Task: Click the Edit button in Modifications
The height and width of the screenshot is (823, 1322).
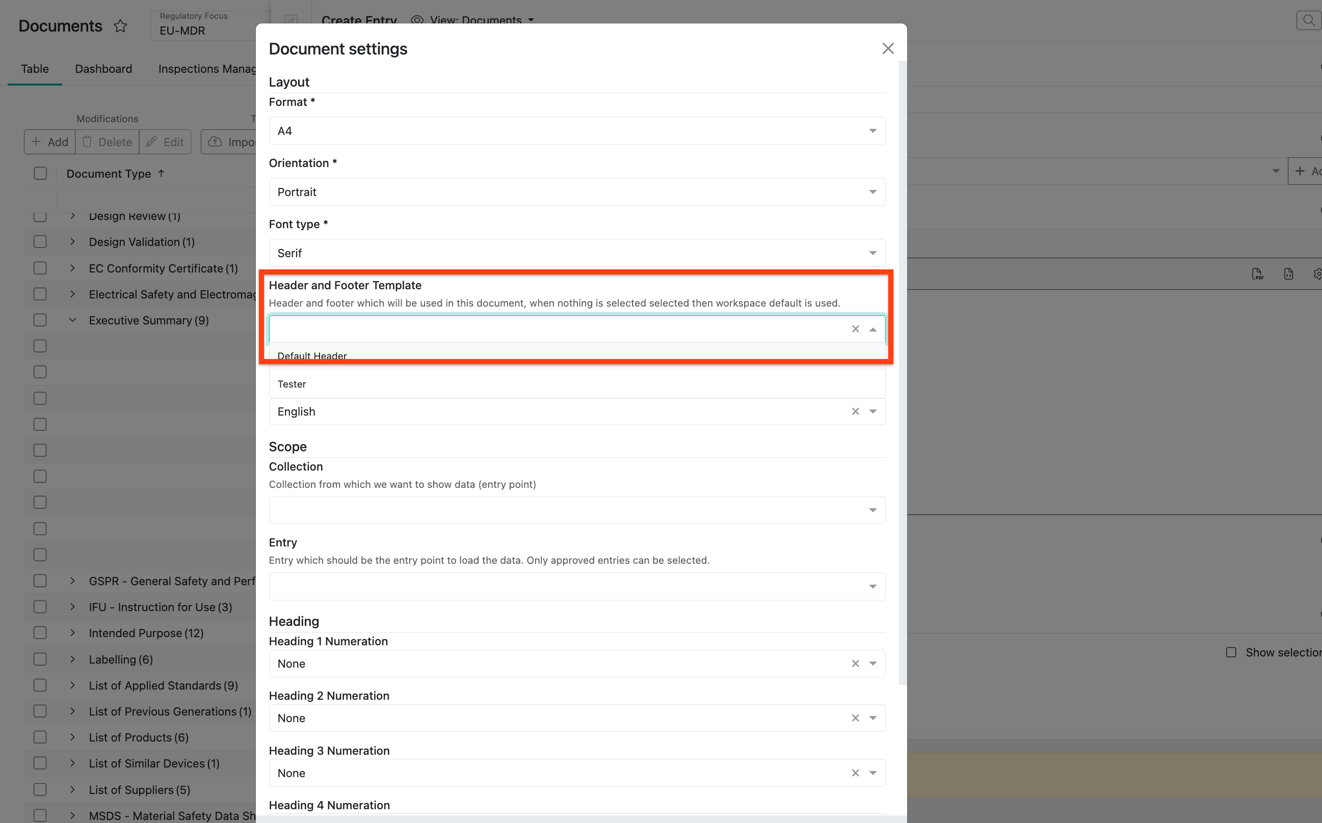Action: click(165, 142)
